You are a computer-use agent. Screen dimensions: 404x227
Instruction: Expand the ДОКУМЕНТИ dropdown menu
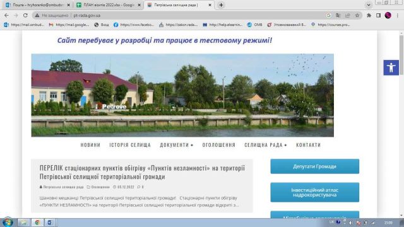[177, 145]
